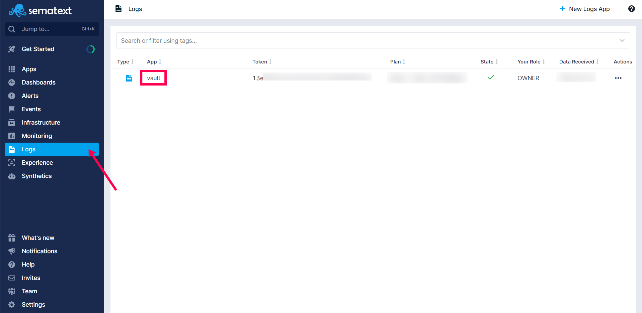Click the Logs page title text

click(x=135, y=9)
